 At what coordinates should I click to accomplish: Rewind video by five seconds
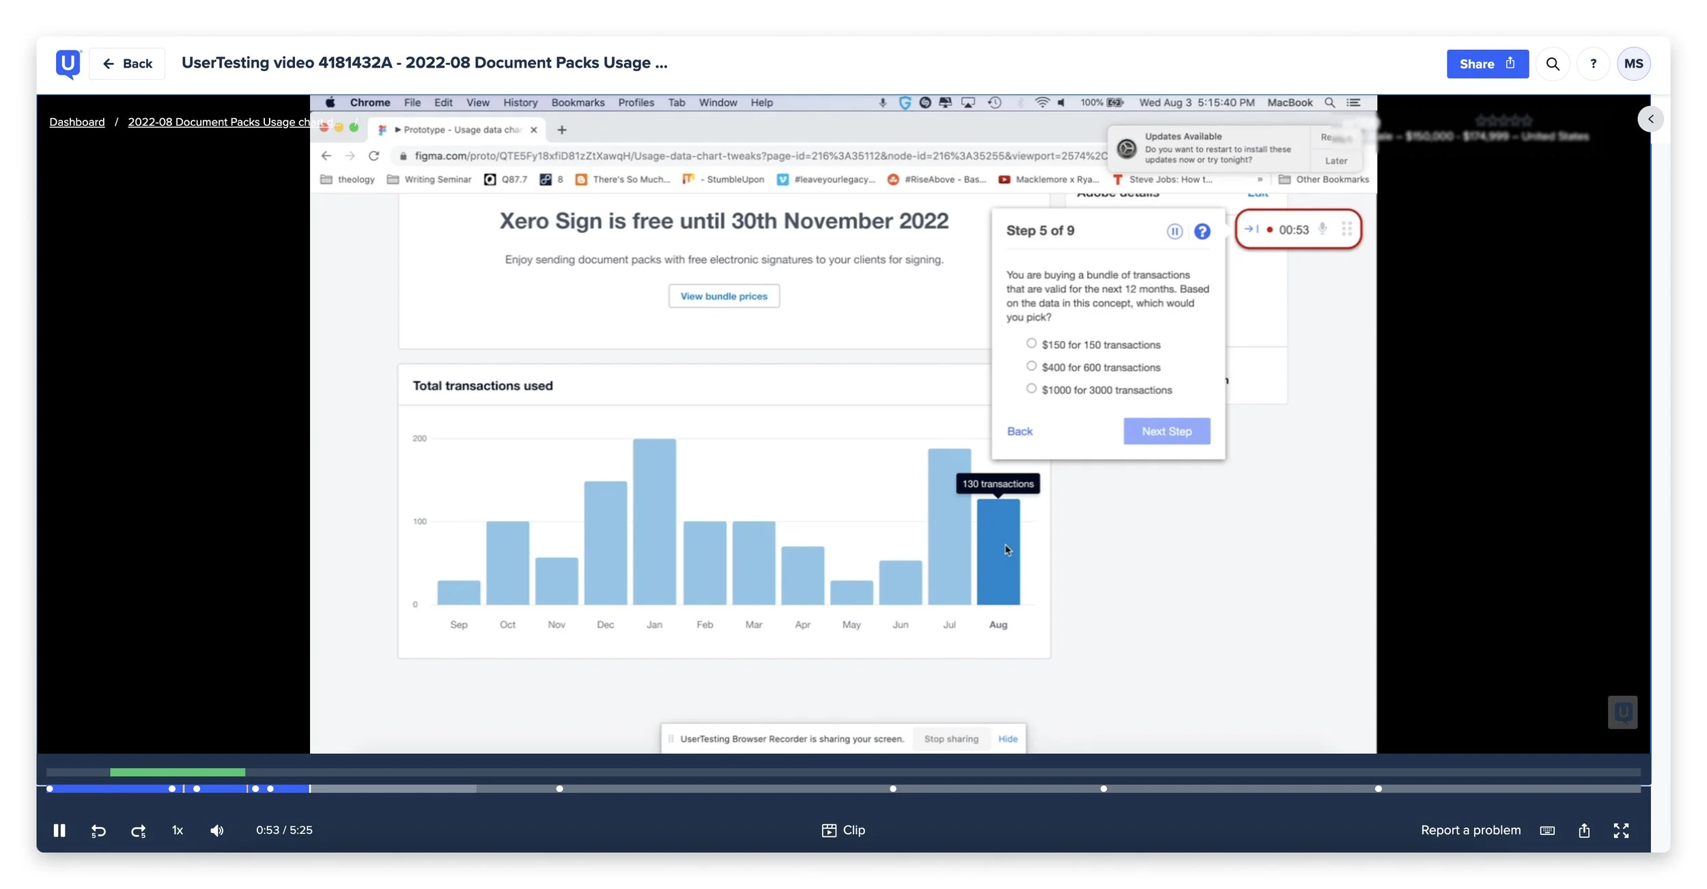98,830
